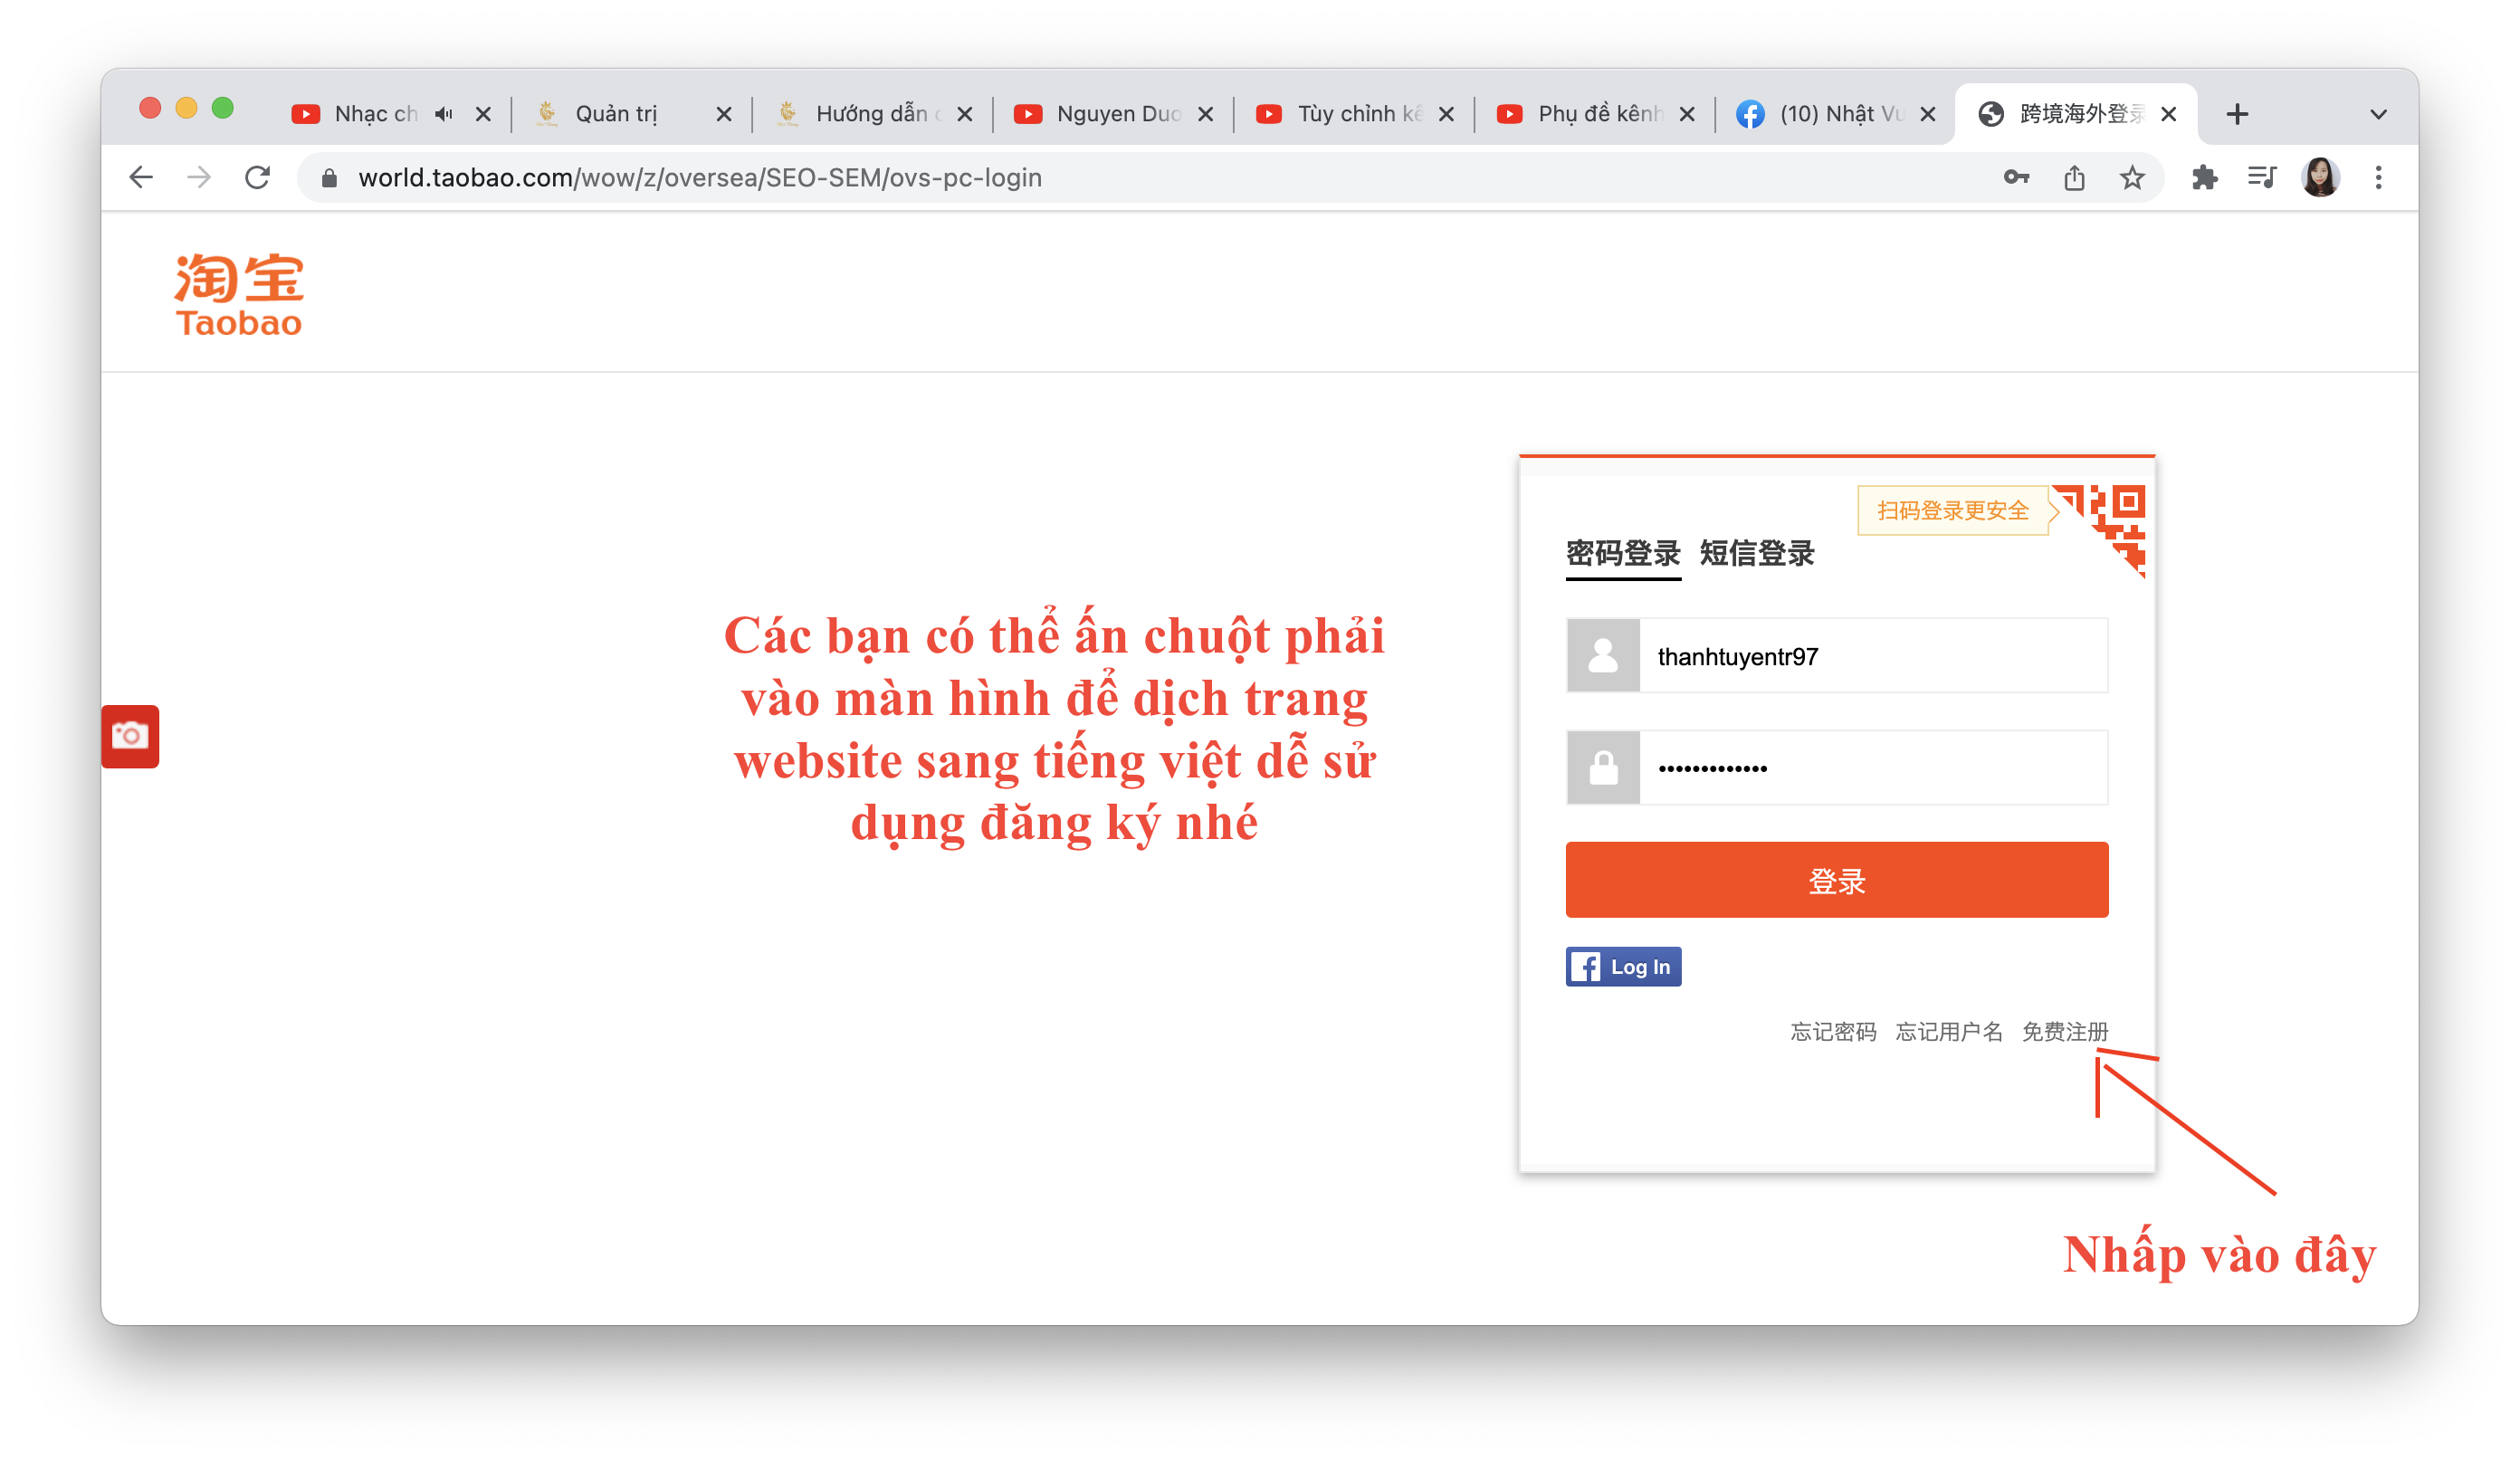Reload the Taobao login page

(258, 178)
